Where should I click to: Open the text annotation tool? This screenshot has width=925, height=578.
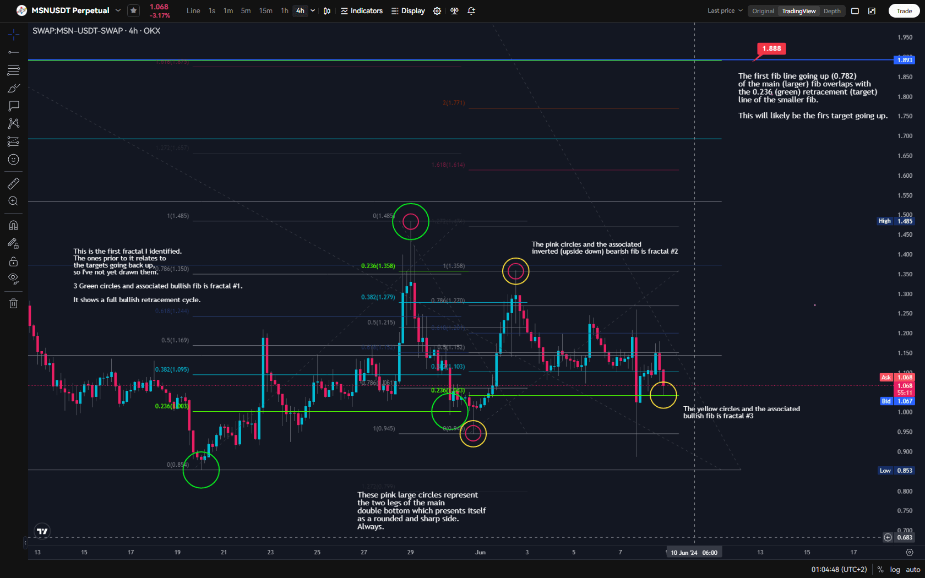pyautogui.click(x=14, y=106)
